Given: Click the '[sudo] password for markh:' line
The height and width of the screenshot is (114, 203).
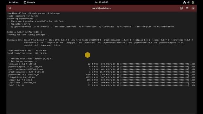Looking at the screenshot, I should click(23, 16).
